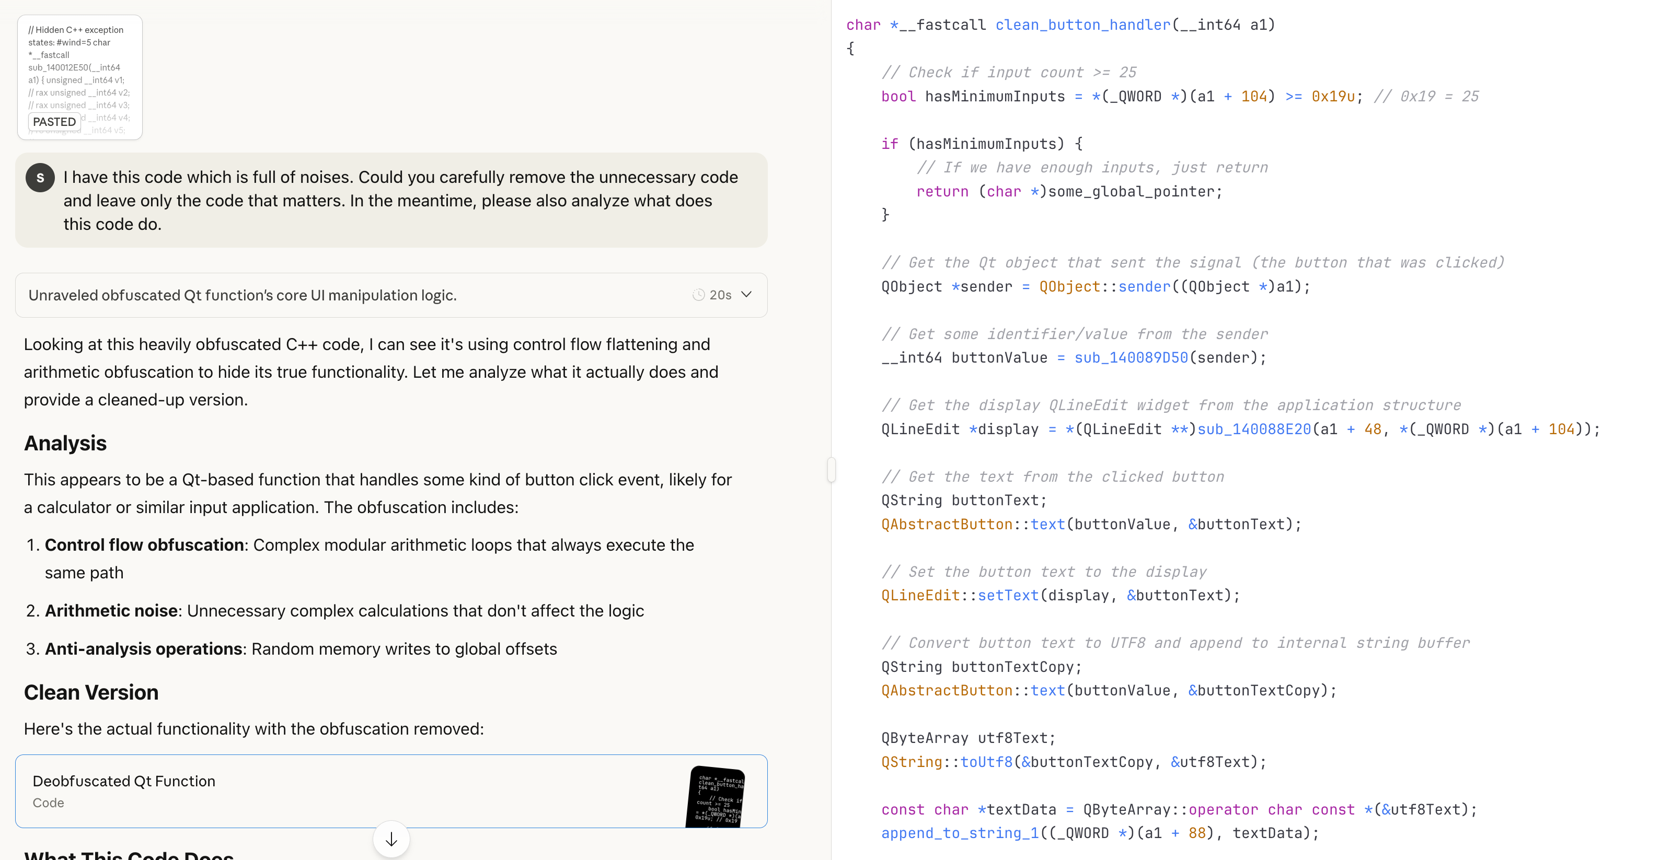Screen dimensions: 1660x860
Task: Click the scroll-to-bottom arrow button
Action: click(391, 840)
